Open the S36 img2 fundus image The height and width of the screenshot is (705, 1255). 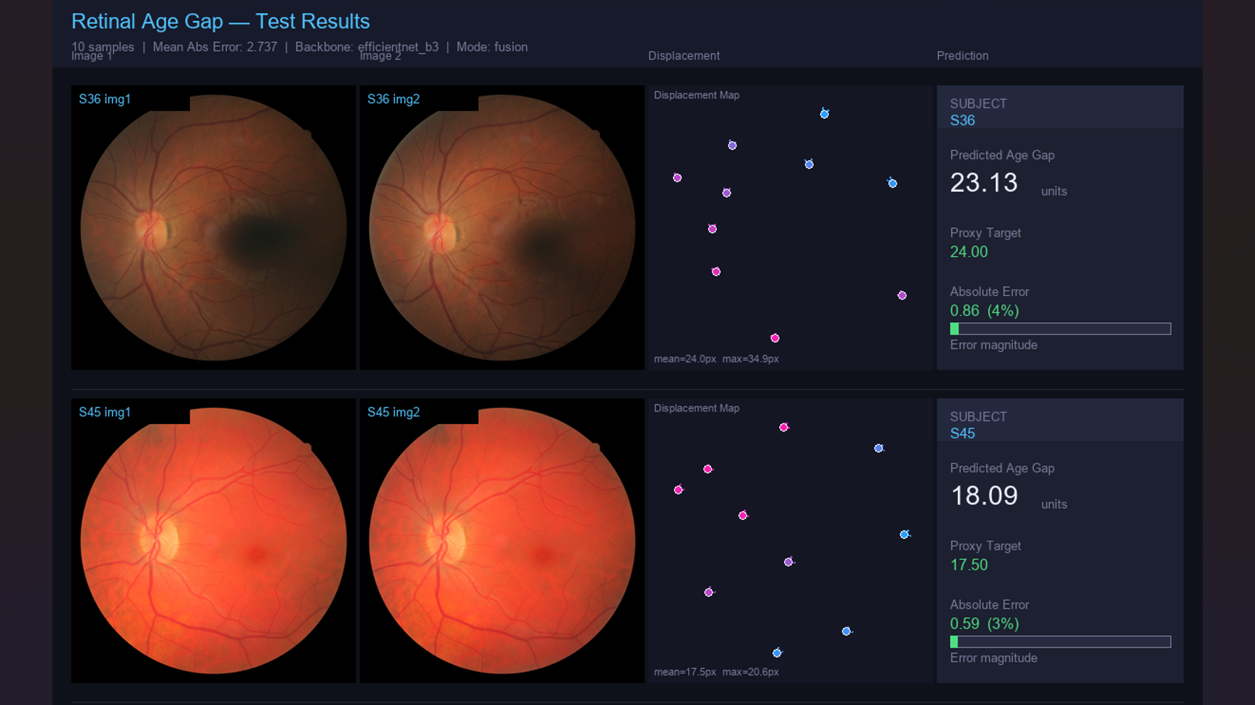coord(502,227)
